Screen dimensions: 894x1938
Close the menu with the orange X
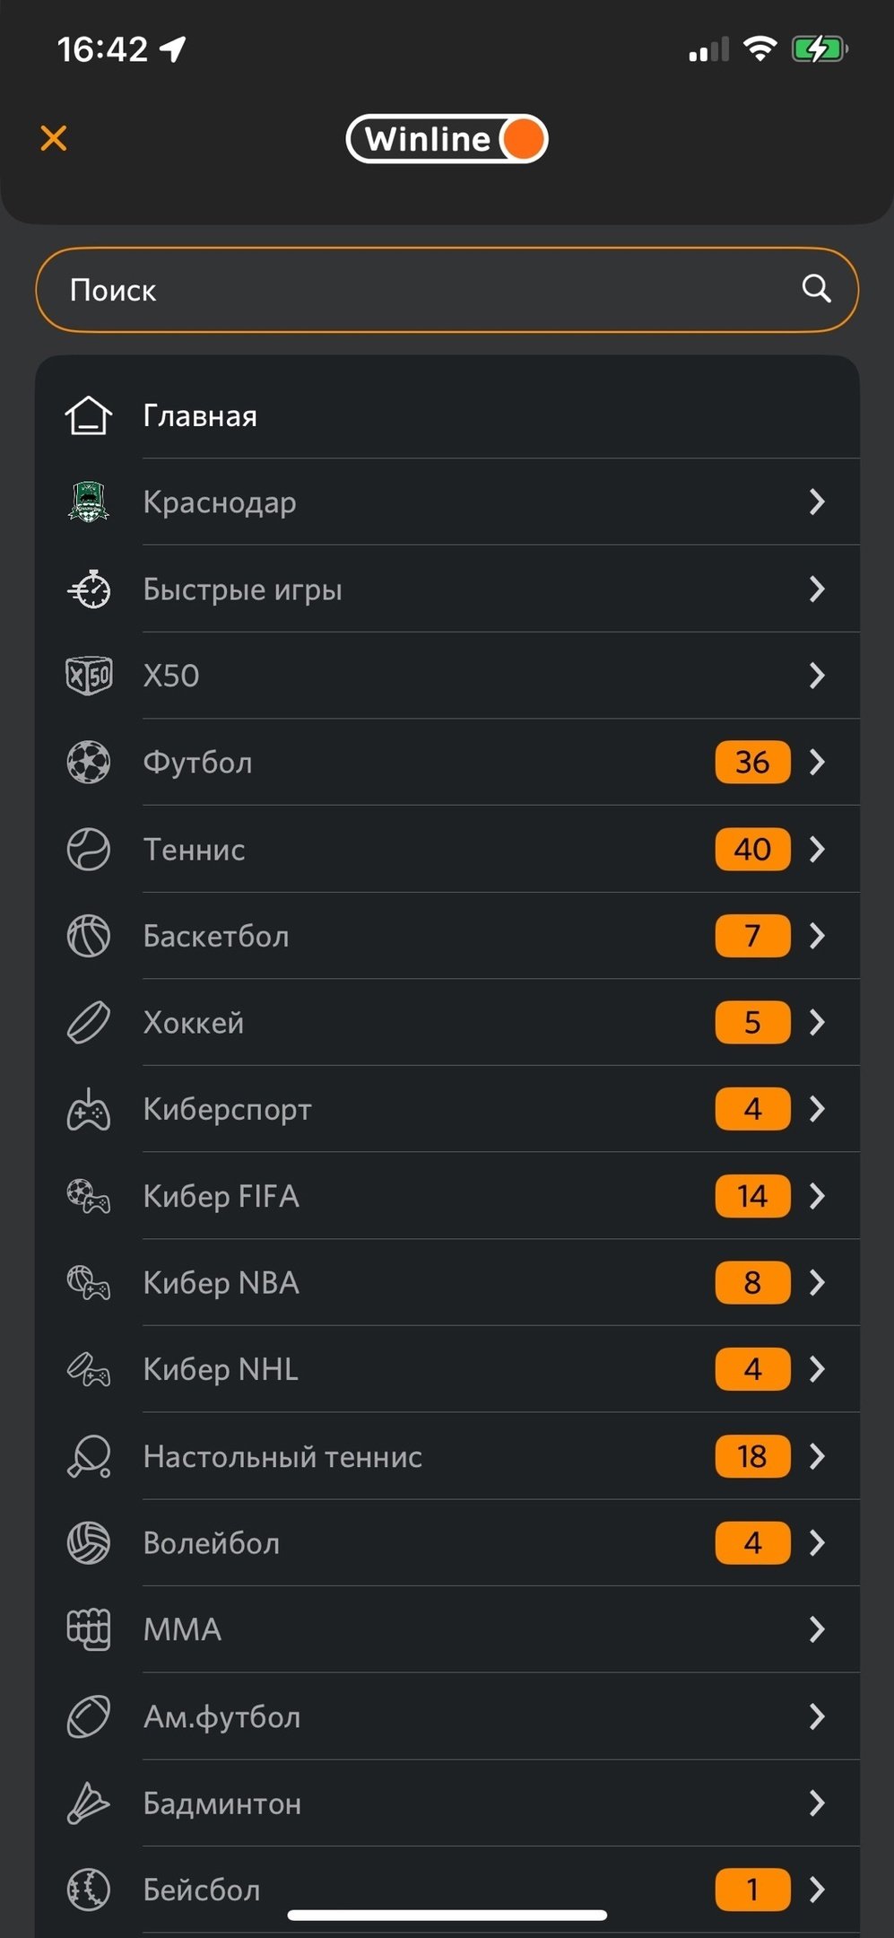(54, 138)
